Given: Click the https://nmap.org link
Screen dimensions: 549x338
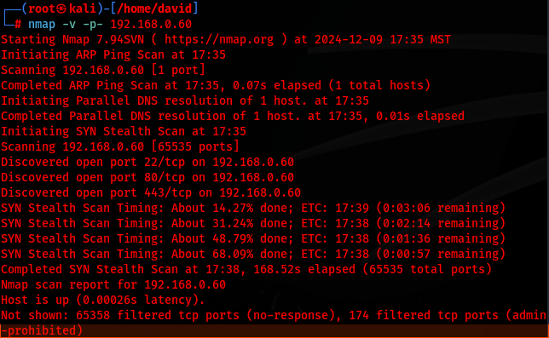Looking at the screenshot, I should (219, 39).
